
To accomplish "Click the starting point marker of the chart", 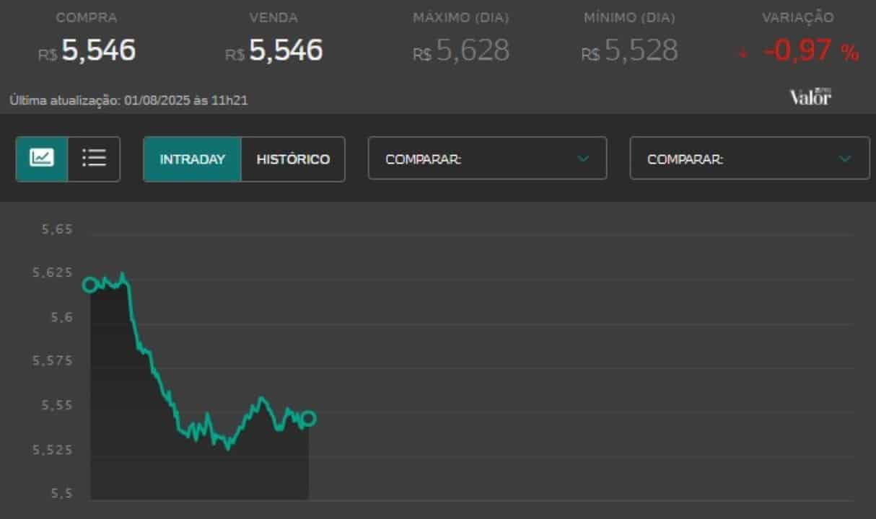I will tap(89, 285).
